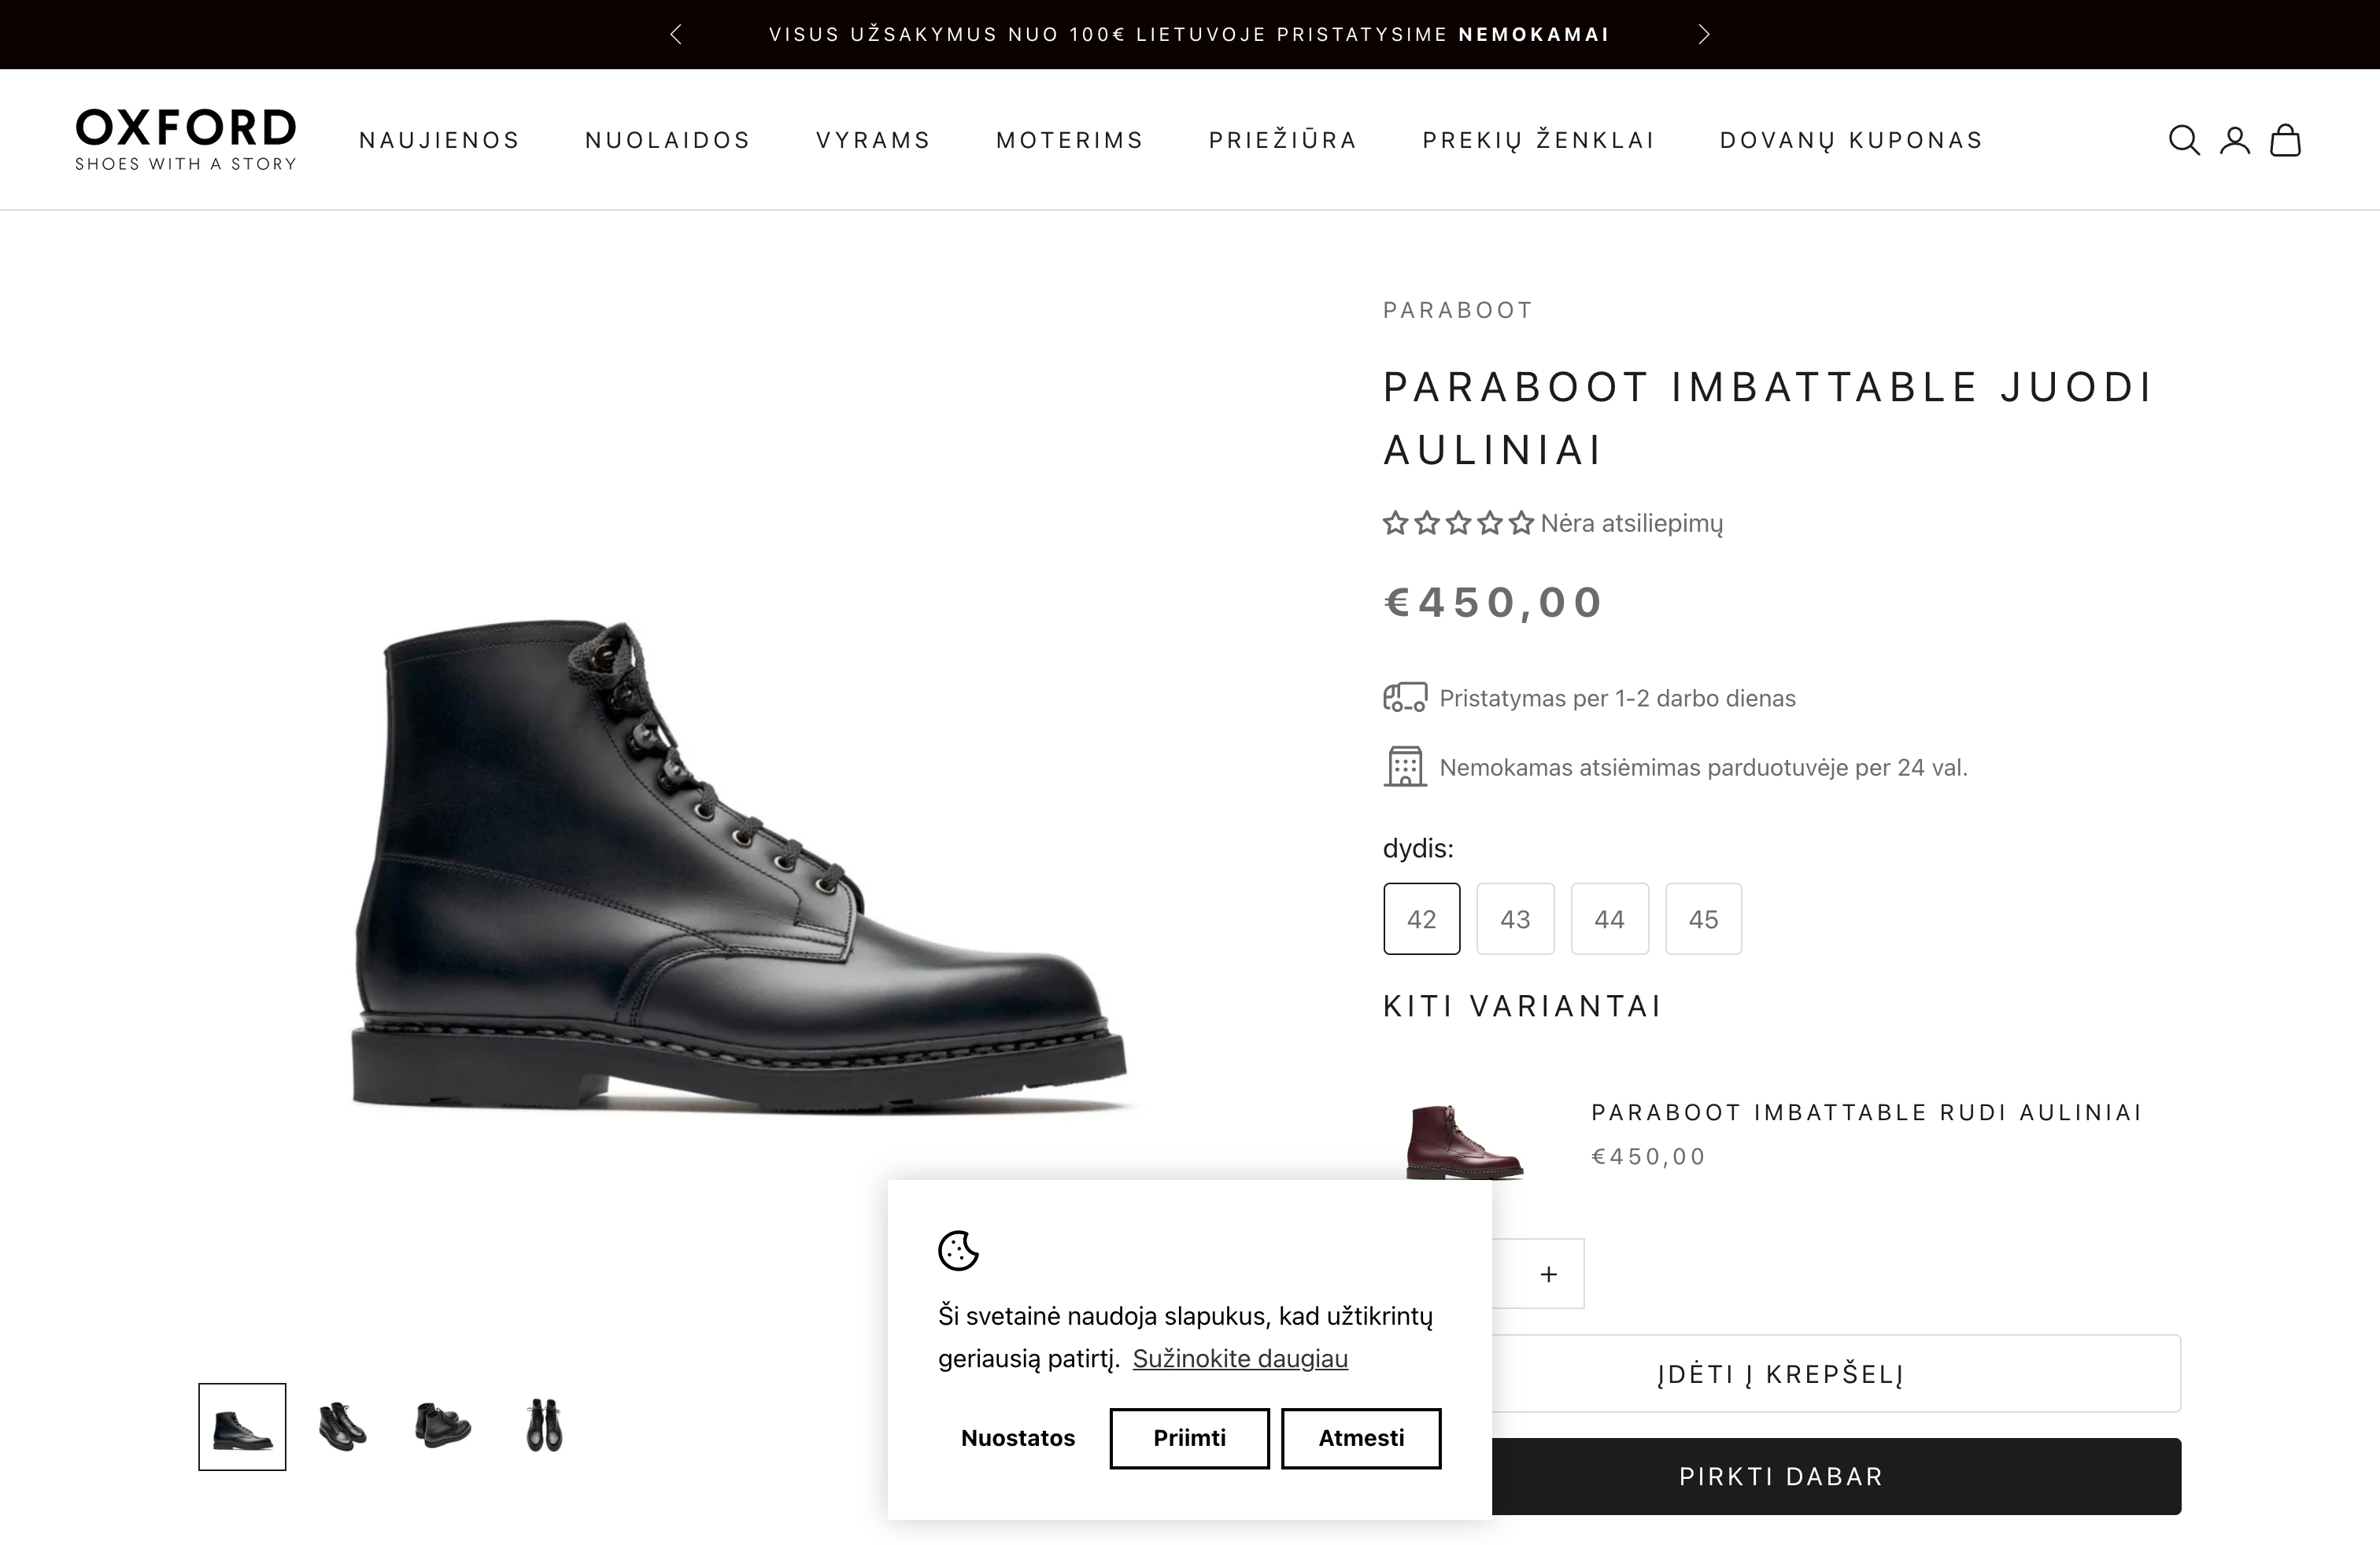
Task: Choose size 45
Action: [1703, 920]
